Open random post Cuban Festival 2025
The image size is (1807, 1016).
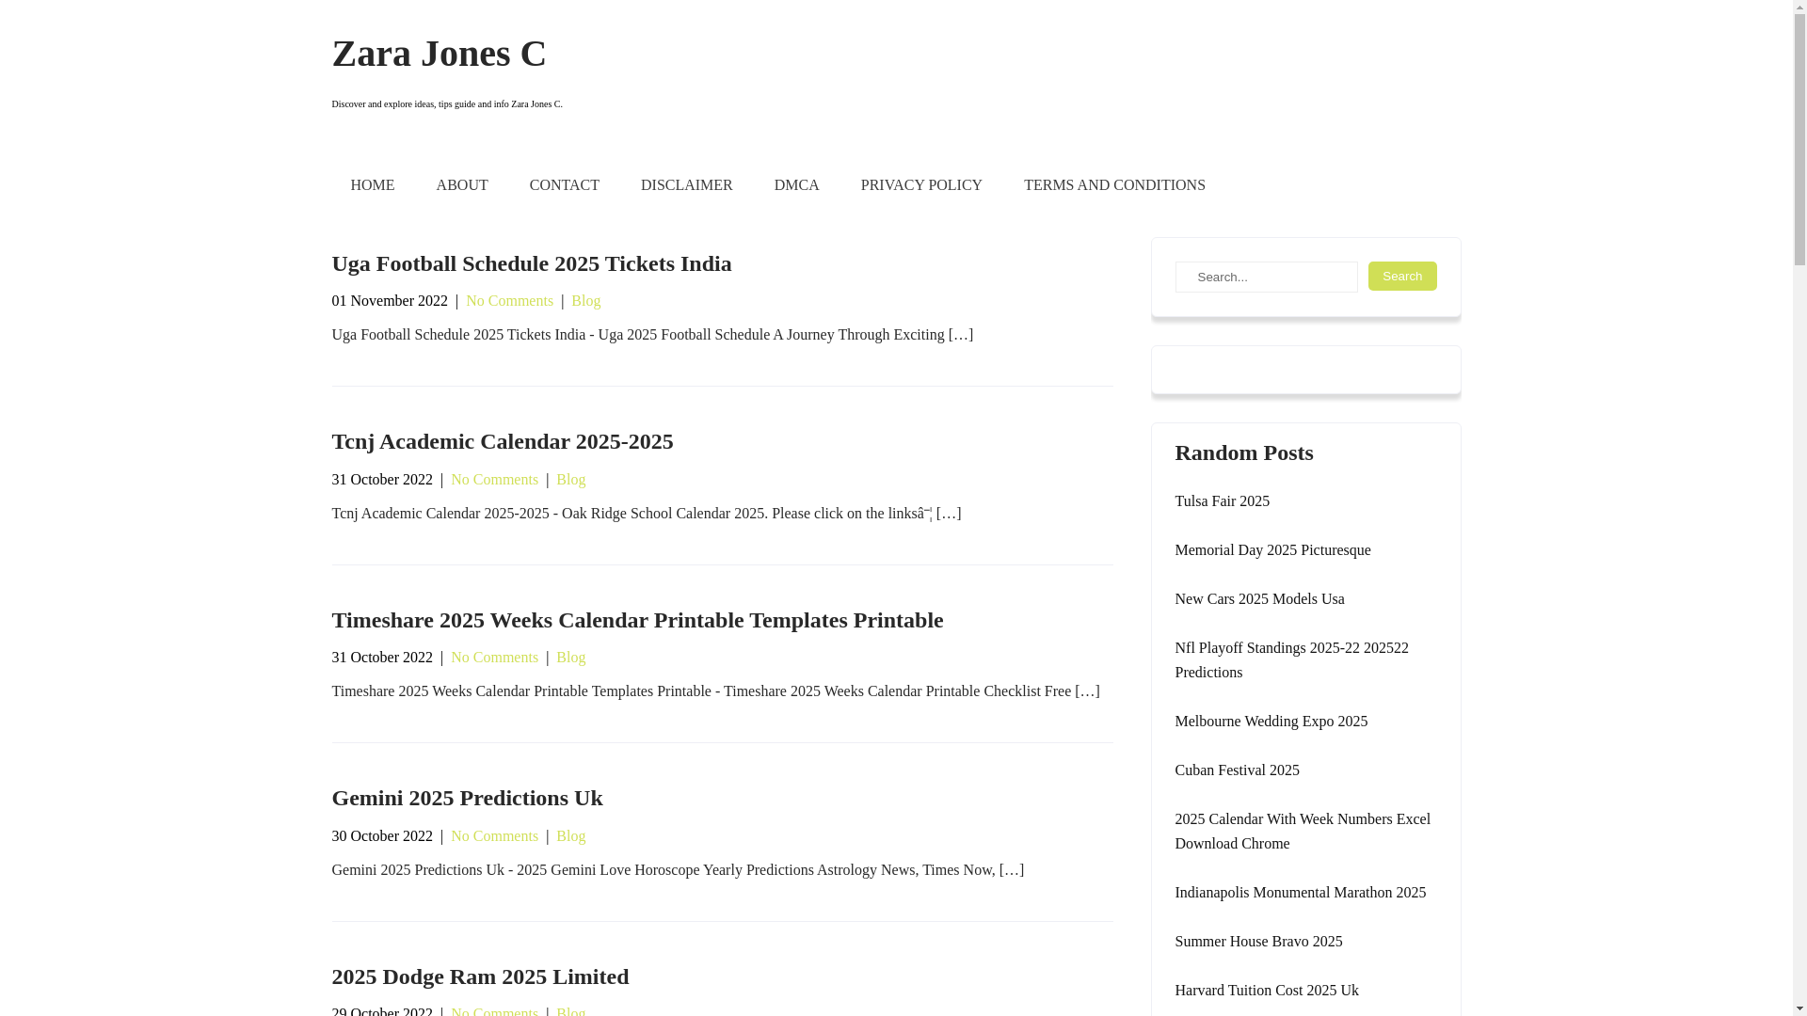click(x=1237, y=770)
